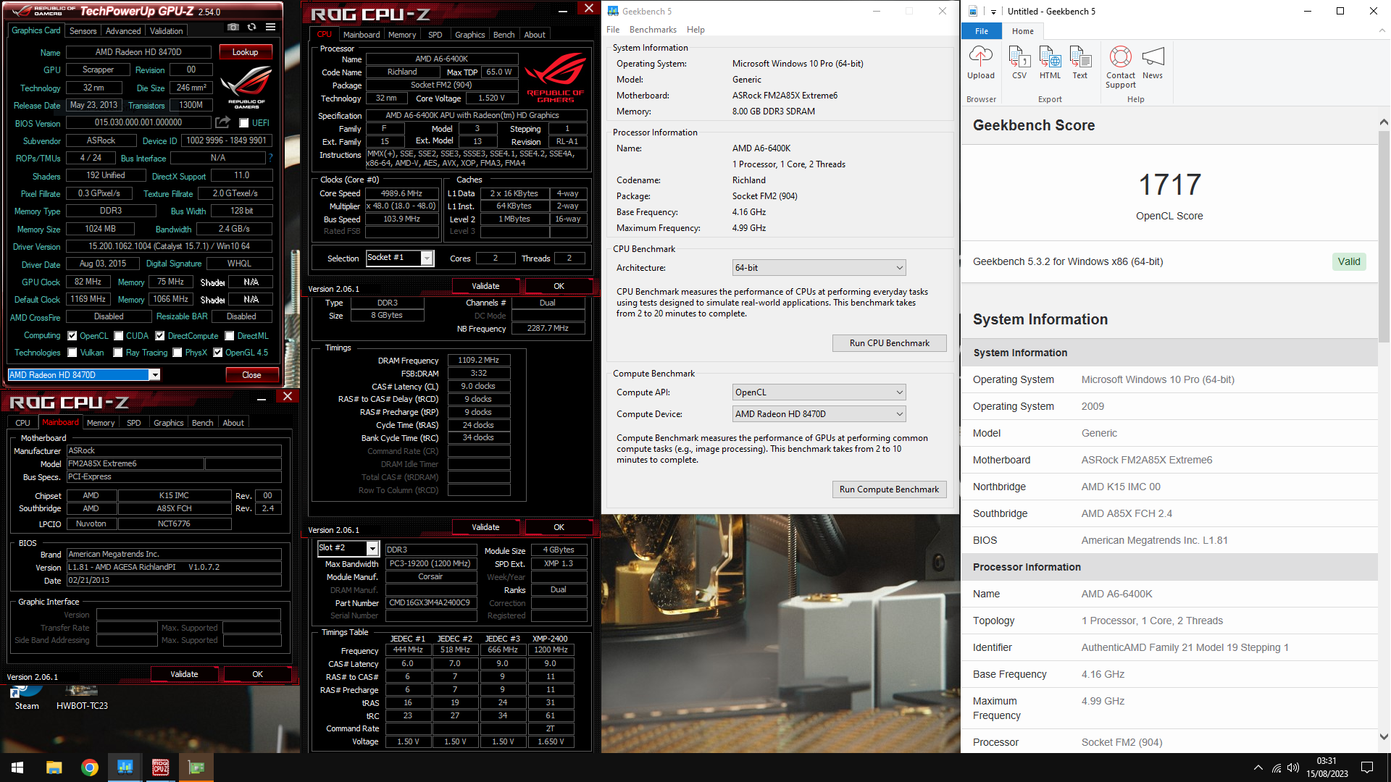Open the Socket #1 selection dropdown
Screen dimensions: 1391x782
[x=400, y=258]
